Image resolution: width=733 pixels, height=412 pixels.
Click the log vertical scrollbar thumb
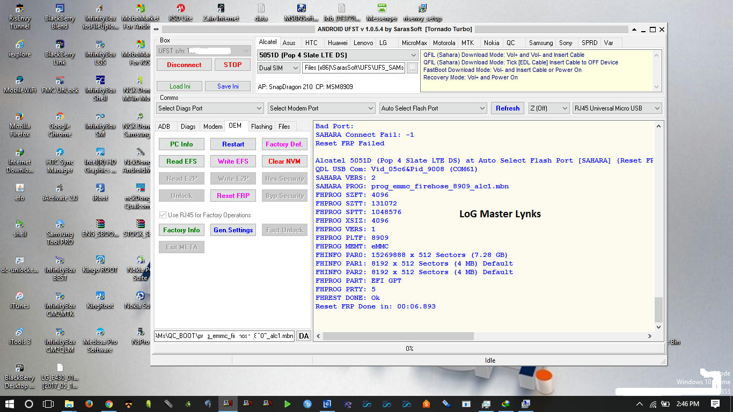tap(659, 310)
